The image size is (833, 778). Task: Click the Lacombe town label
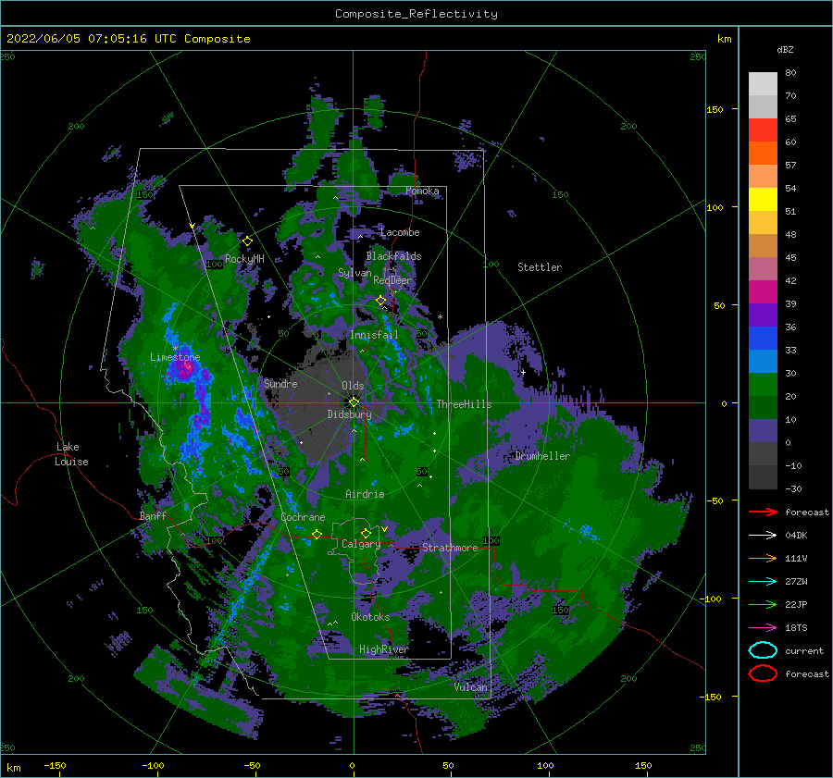(x=400, y=232)
